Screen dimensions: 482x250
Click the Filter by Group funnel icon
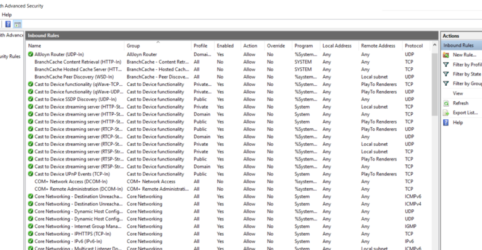[x=446, y=83]
